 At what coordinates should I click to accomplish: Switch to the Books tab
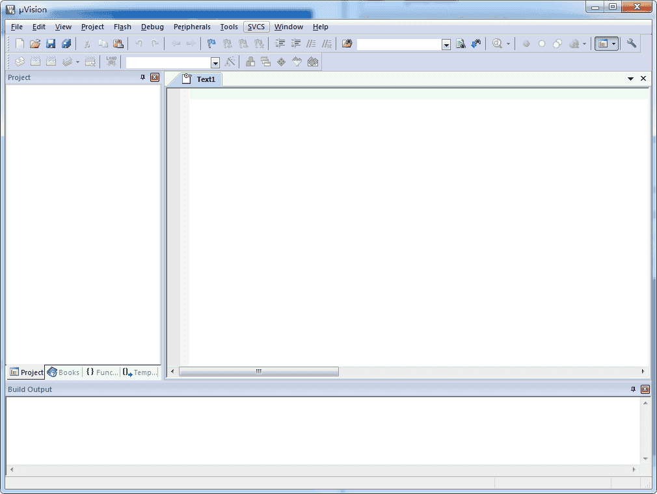[x=64, y=372]
